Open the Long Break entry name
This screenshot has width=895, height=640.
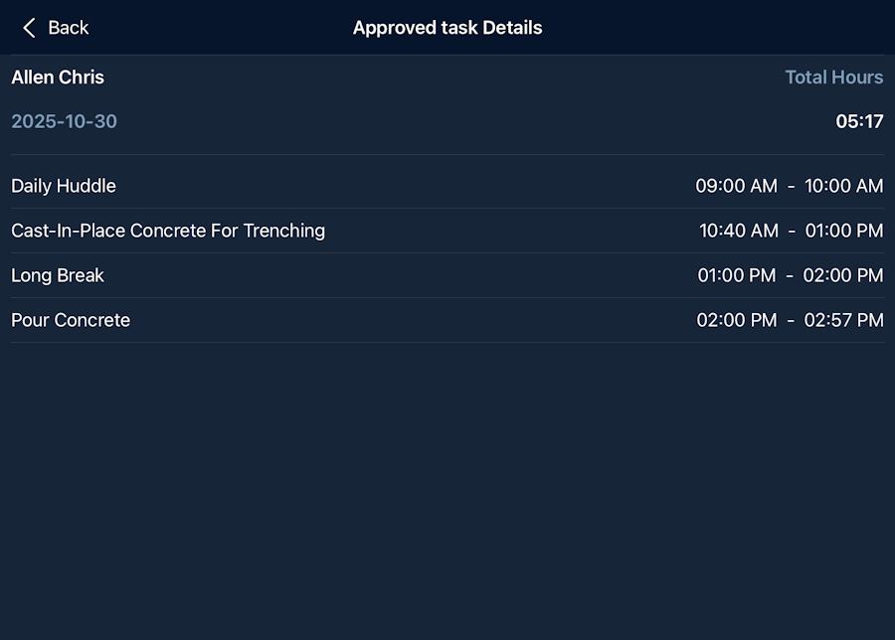(58, 275)
